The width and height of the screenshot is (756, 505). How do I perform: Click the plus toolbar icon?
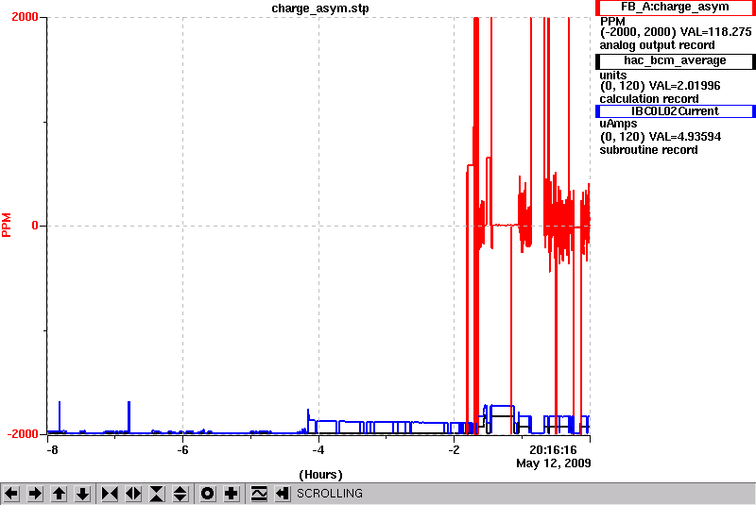232,494
